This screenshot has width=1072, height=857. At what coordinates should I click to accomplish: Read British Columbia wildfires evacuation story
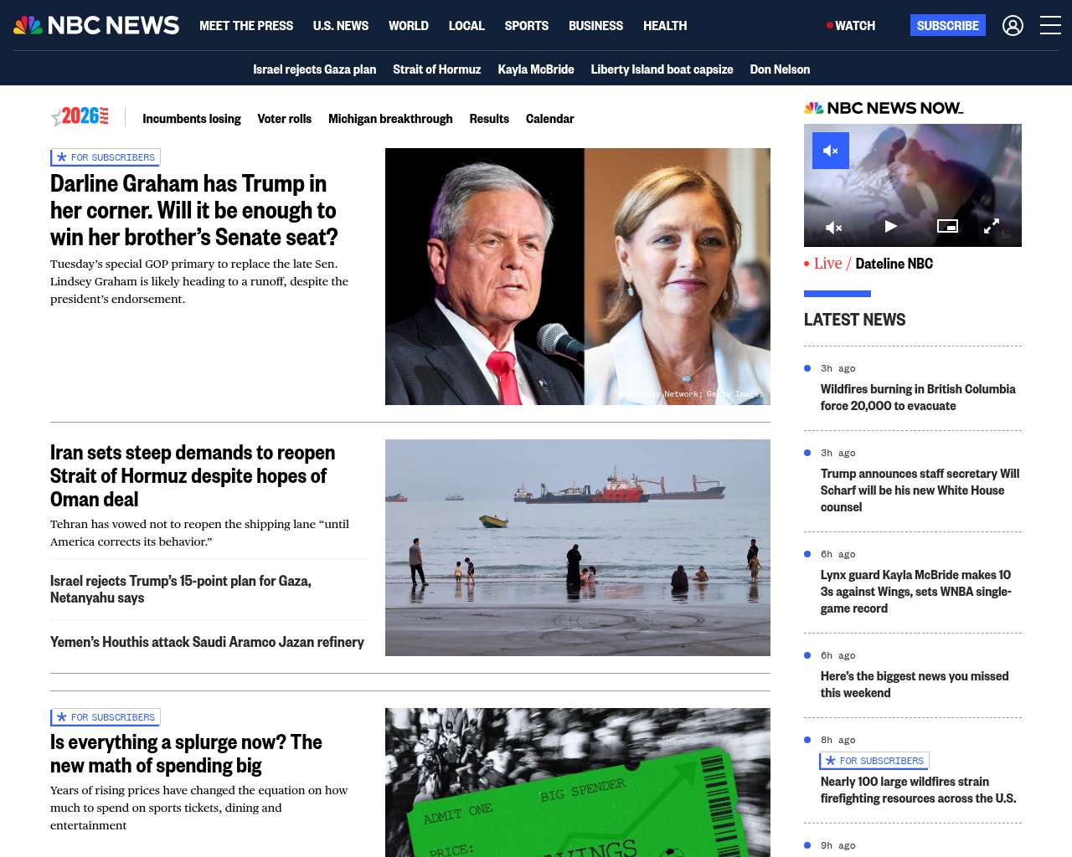tap(918, 398)
